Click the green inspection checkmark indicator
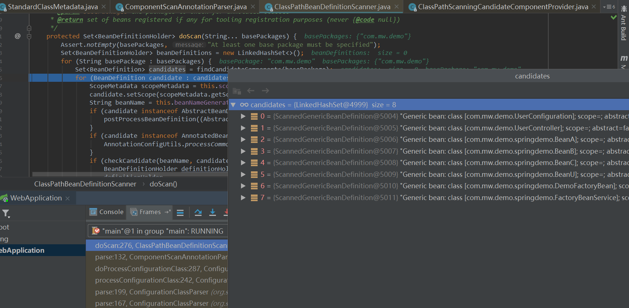The height and width of the screenshot is (308, 629). click(x=614, y=17)
